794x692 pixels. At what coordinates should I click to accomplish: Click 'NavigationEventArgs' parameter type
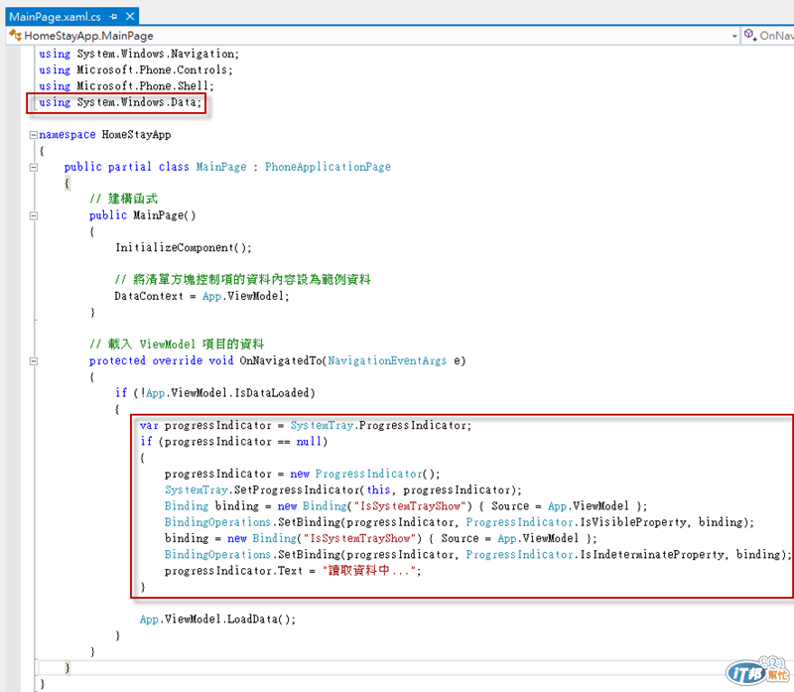pos(387,360)
